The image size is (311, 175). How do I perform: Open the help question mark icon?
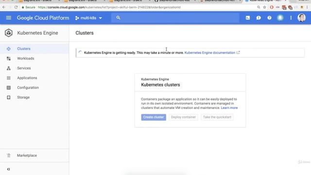click(x=269, y=18)
